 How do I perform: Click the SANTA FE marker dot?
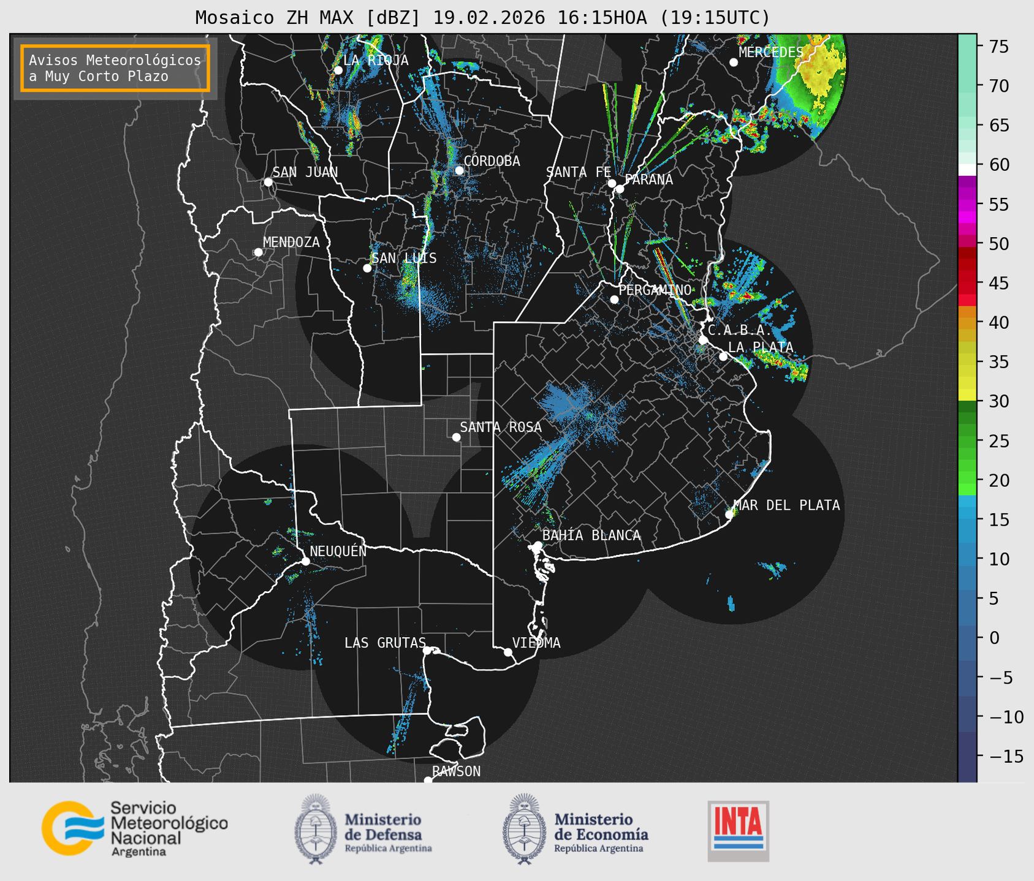point(612,183)
